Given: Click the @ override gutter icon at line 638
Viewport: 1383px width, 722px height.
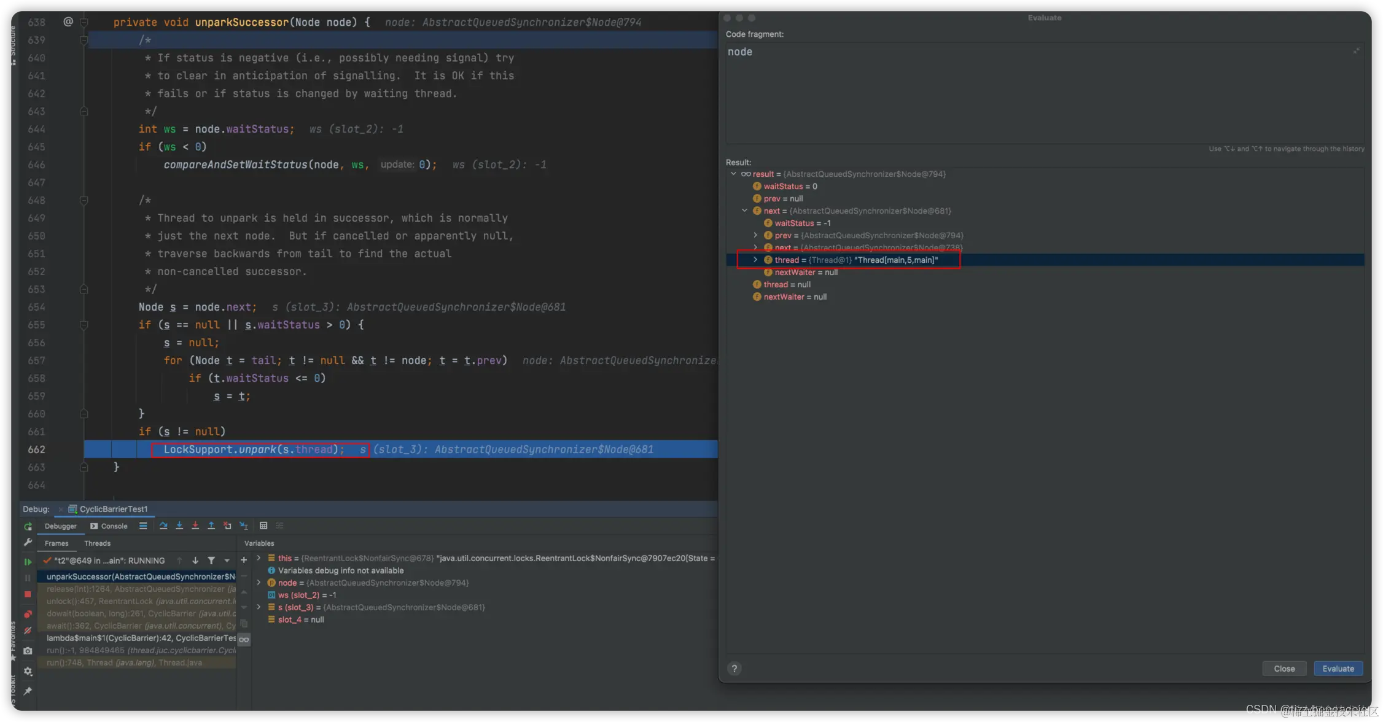Looking at the screenshot, I should 68,21.
